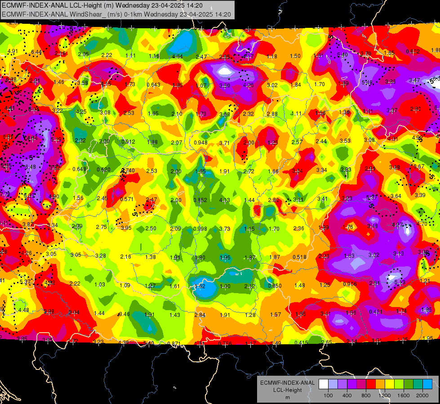
Task: Click the WindShear 0-1km title line
Action: 116,14
